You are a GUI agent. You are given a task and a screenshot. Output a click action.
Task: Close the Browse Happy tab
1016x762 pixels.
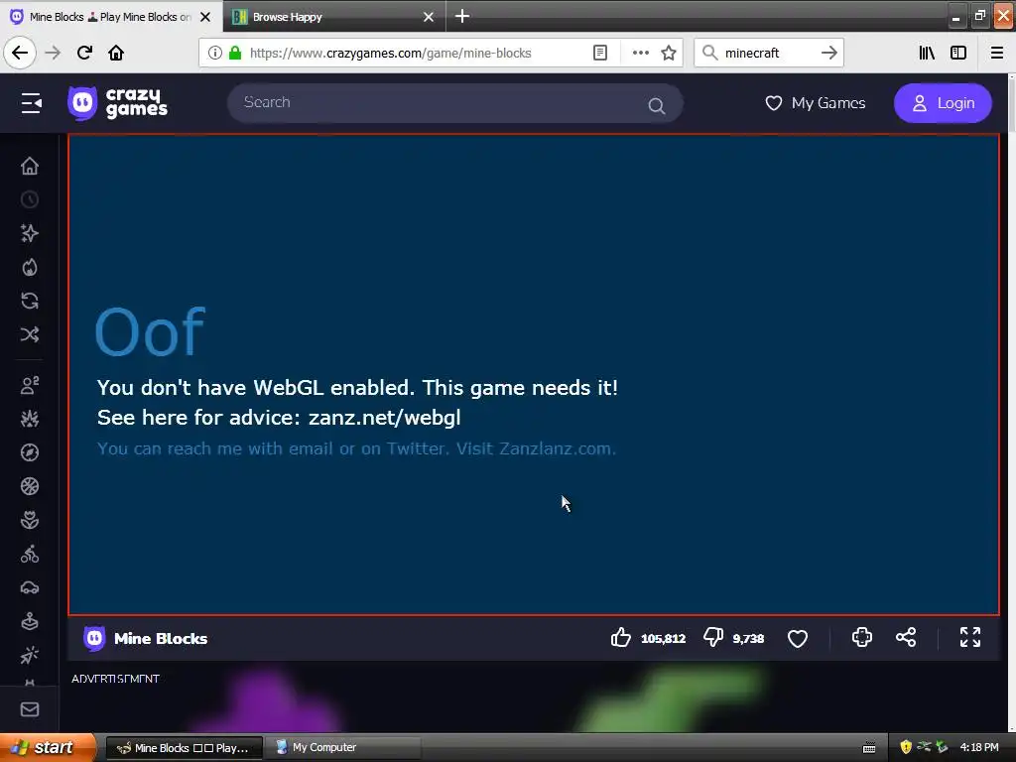tap(429, 17)
